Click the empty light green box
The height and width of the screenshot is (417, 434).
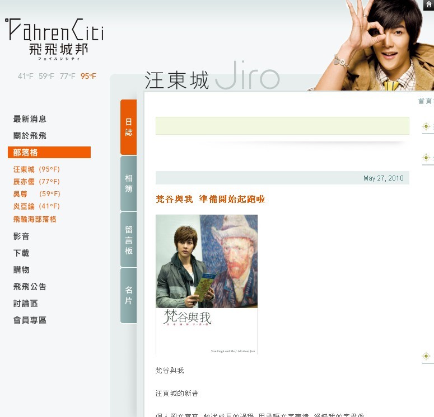(282, 126)
